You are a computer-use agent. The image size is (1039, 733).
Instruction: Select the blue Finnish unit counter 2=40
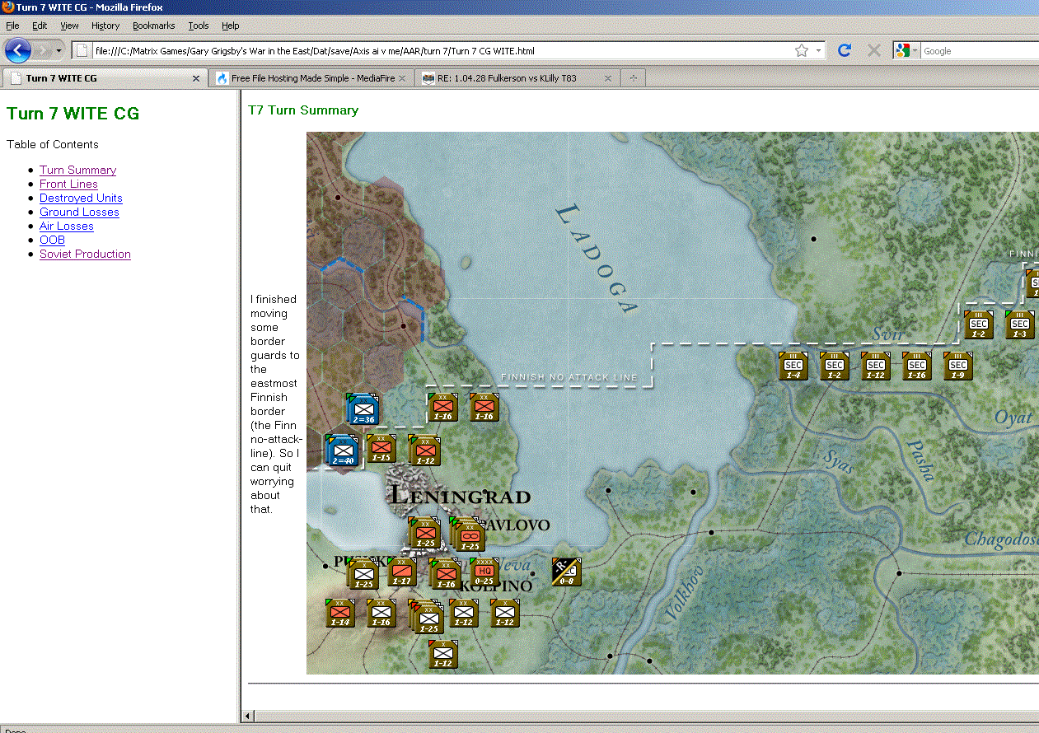[342, 451]
